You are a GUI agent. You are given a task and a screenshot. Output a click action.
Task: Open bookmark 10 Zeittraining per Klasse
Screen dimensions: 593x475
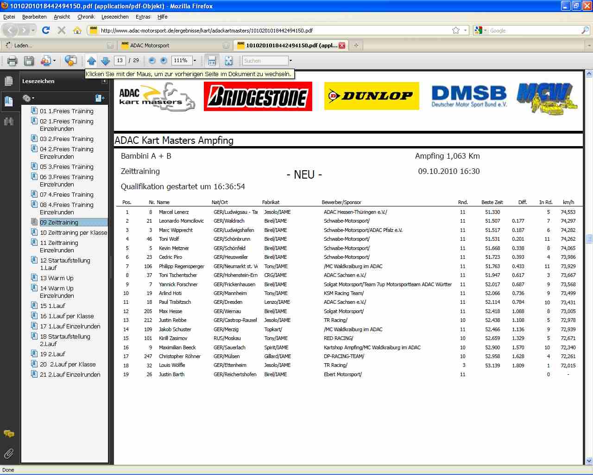73,233
